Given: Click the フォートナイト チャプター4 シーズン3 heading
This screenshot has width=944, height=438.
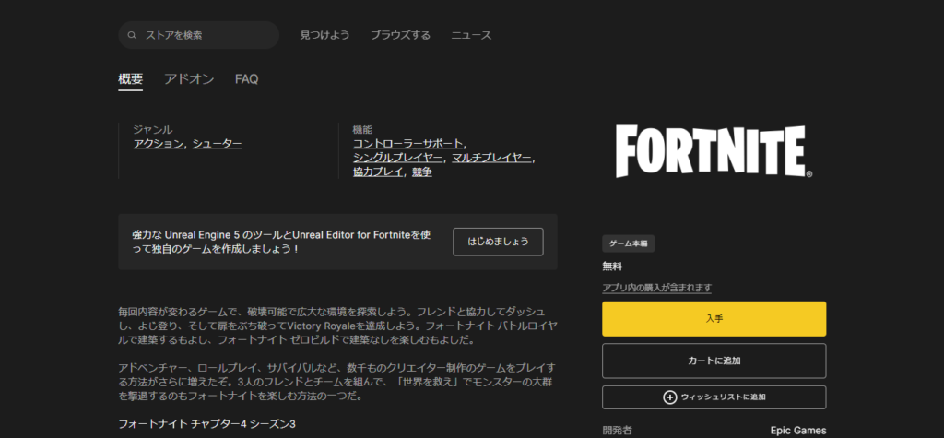Looking at the screenshot, I should click(x=206, y=423).
